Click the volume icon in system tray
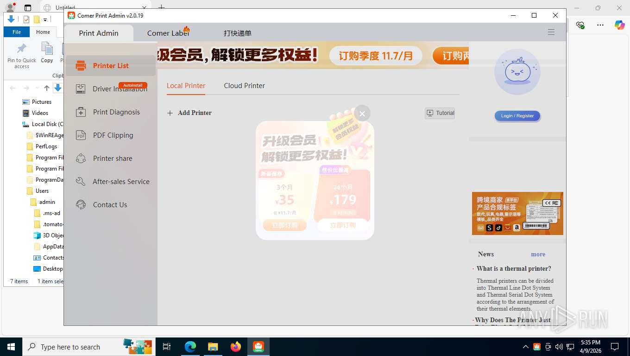Image resolution: width=630 pixels, height=356 pixels. 559,347
